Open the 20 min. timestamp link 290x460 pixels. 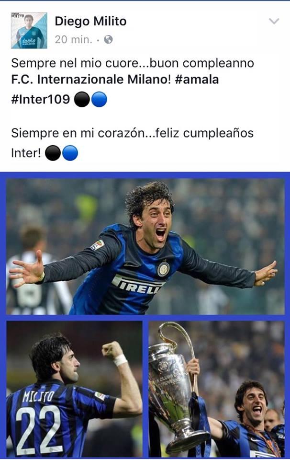pos(73,39)
